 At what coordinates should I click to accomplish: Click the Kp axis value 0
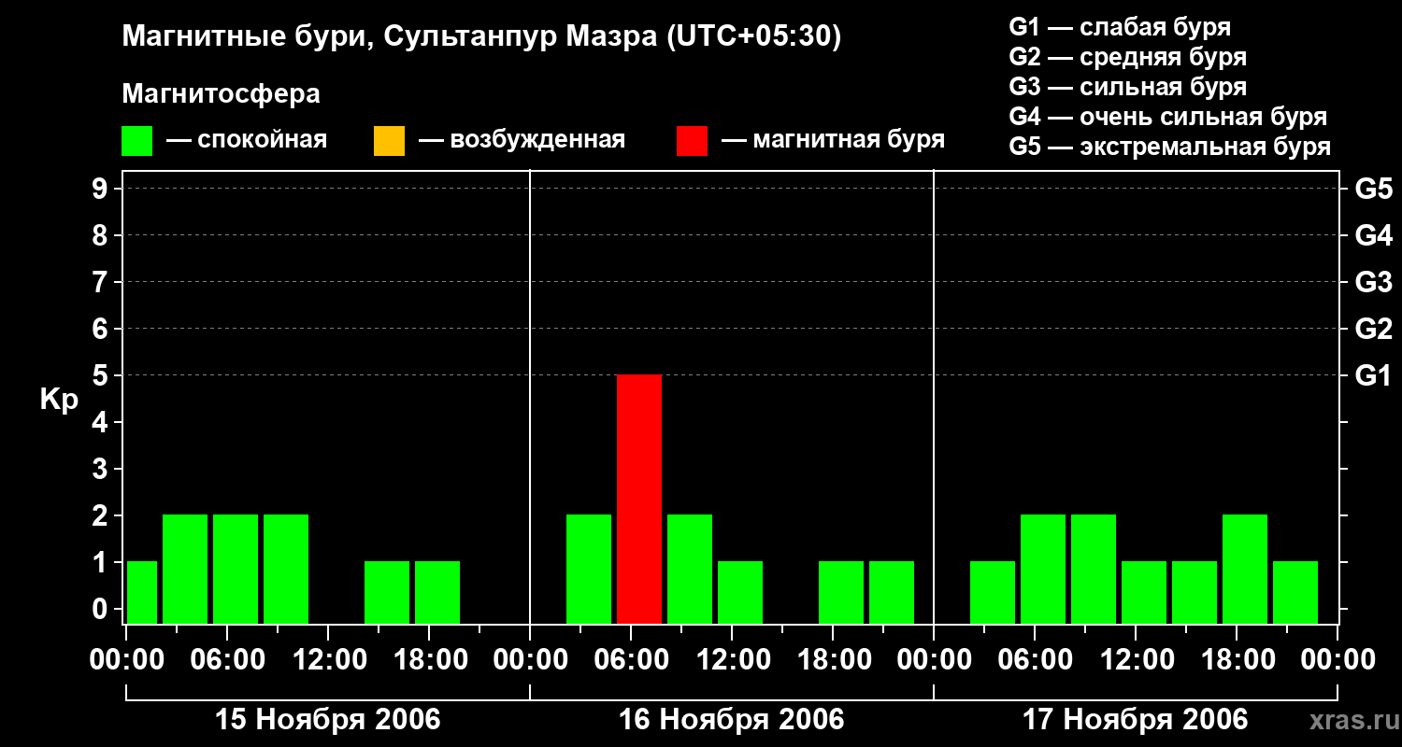(x=102, y=609)
